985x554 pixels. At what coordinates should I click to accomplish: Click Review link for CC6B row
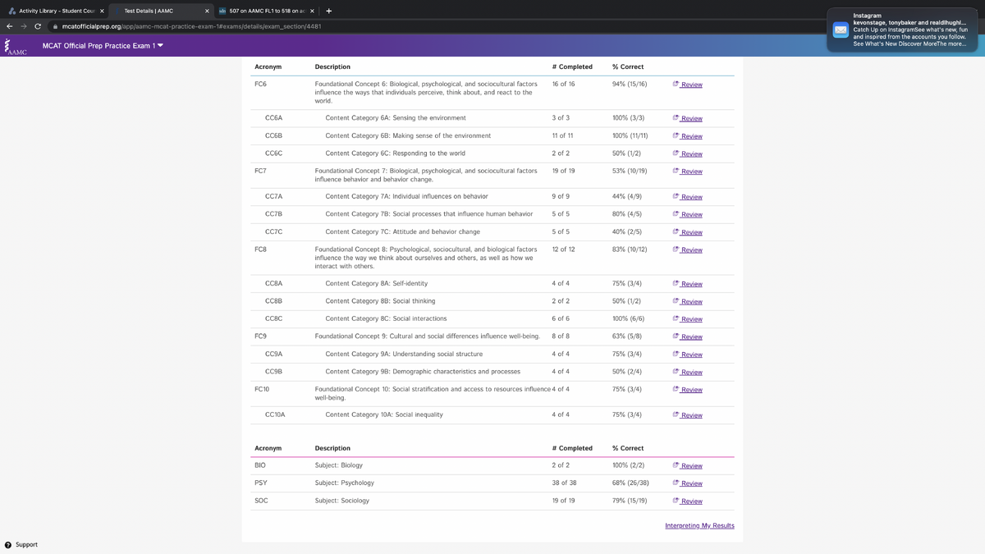click(x=688, y=136)
